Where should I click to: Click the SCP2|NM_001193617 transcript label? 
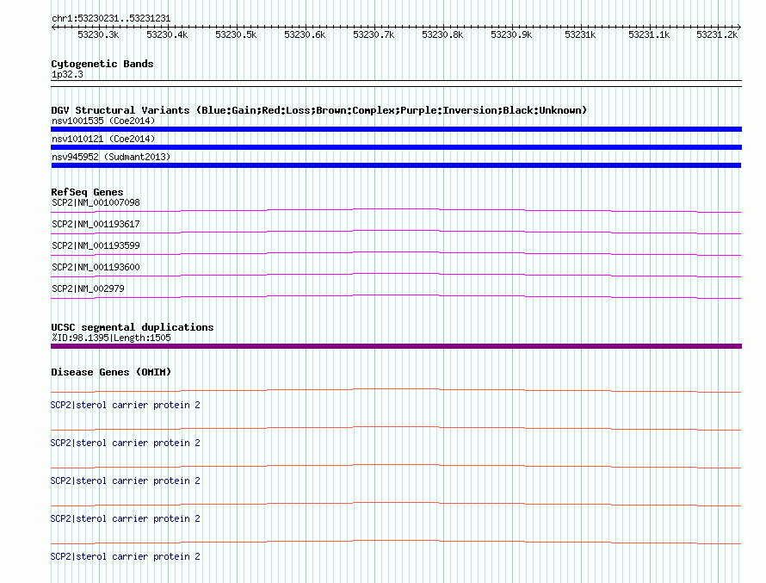point(96,224)
